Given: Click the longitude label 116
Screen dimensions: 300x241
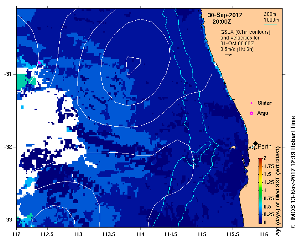Looking at the screenshot, I should point(264,234).
